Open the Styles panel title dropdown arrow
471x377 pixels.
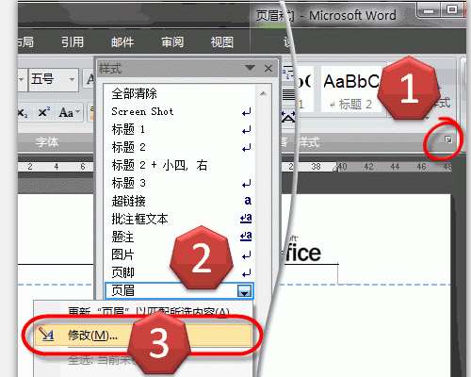click(250, 68)
